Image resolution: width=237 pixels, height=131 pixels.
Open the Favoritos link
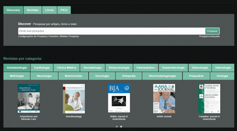click(53, 36)
